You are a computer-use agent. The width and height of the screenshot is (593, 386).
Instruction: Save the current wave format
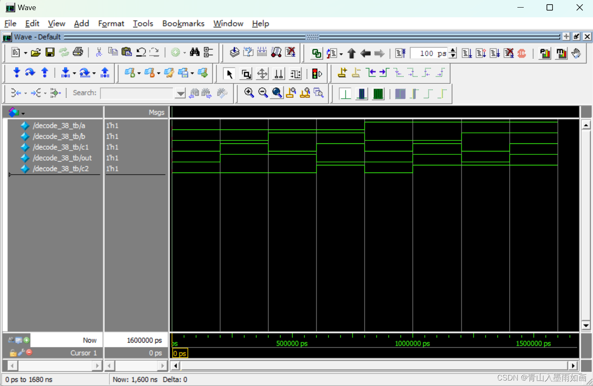click(x=50, y=51)
